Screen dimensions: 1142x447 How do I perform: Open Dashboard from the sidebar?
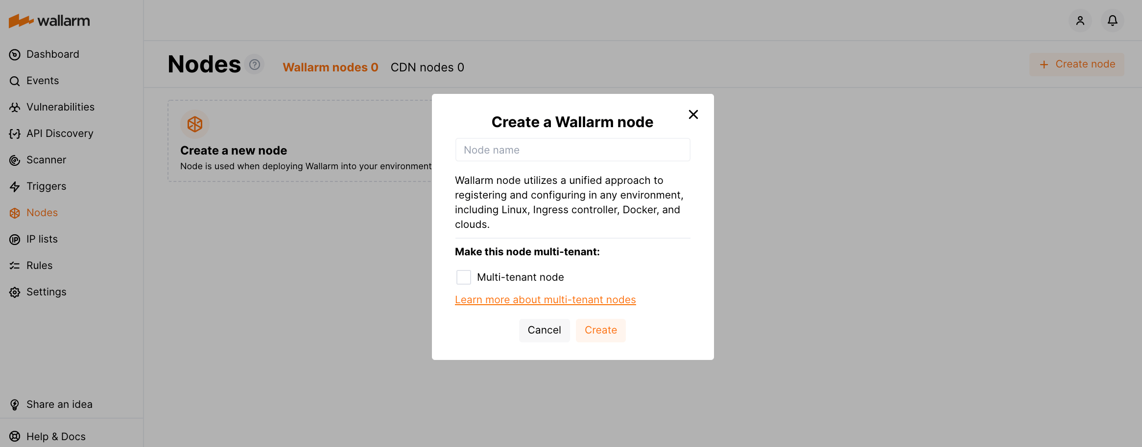(52, 54)
